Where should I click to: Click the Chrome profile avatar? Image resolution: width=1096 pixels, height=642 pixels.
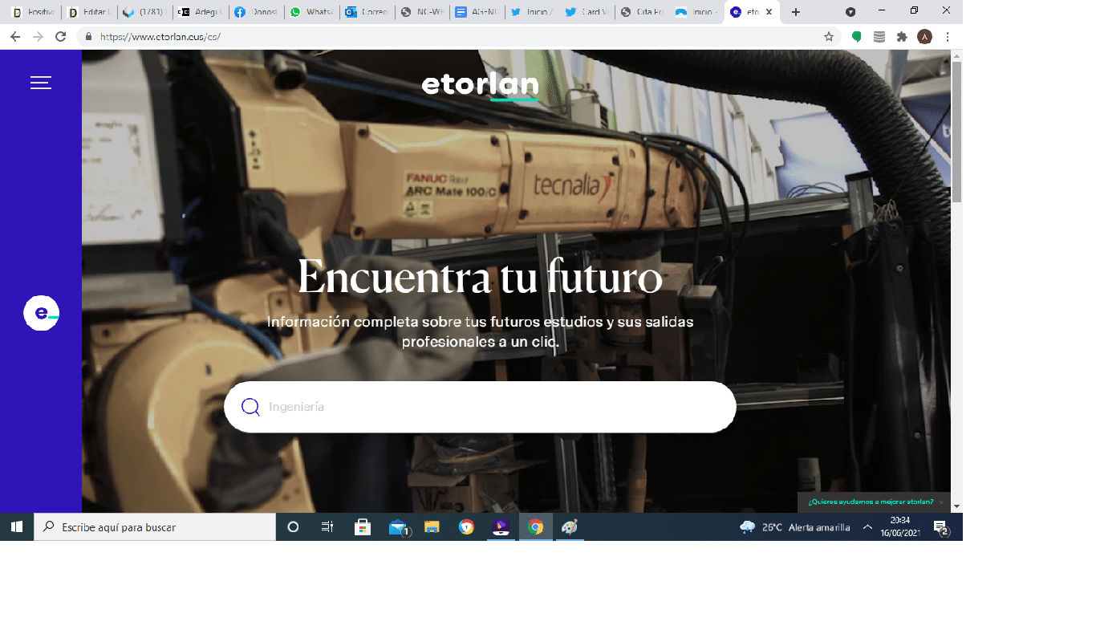pyautogui.click(x=924, y=37)
